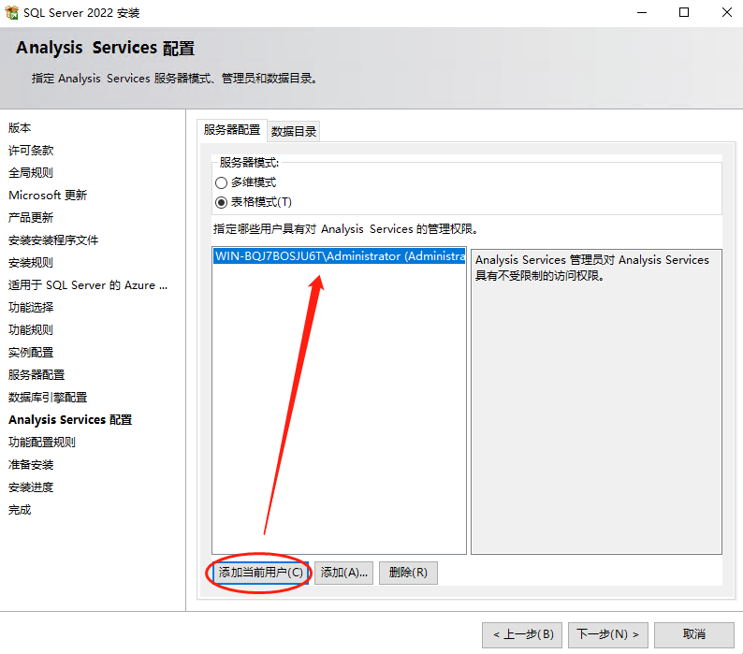
Task: Select the WIN-BQJ7BOSJU6T\Administrator list entry
Action: 340,256
